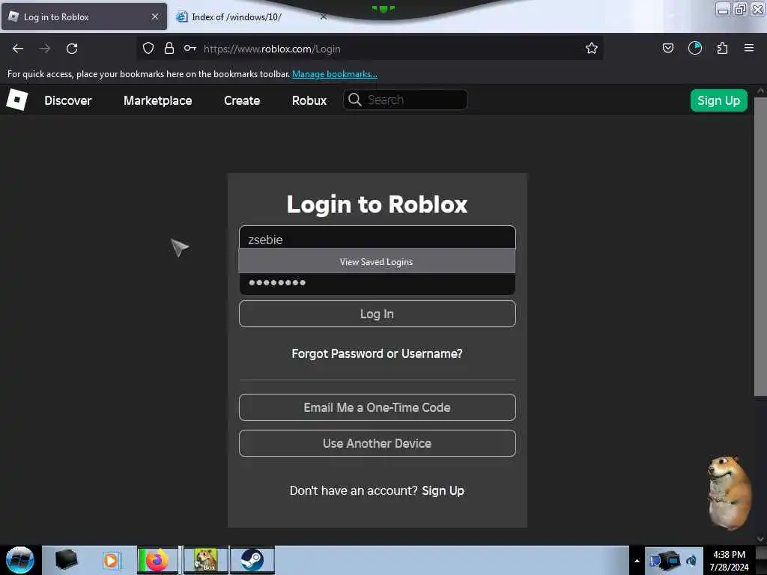Screen dimensions: 767x575
Task: Click the Firefox account profile icon
Action: [694, 48]
